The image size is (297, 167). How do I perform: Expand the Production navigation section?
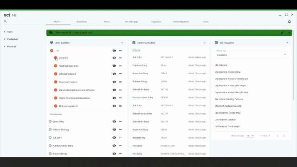coord(4,39)
